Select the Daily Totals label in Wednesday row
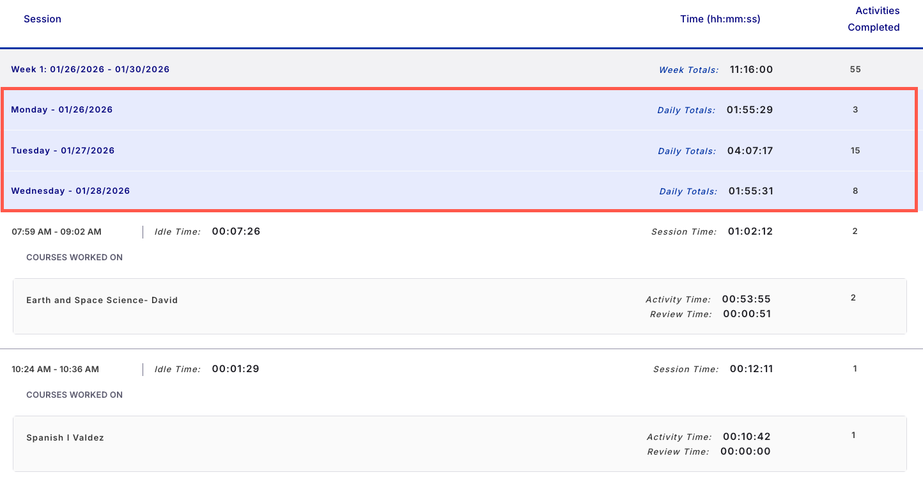The height and width of the screenshot is (486, 923). (688, 191)
